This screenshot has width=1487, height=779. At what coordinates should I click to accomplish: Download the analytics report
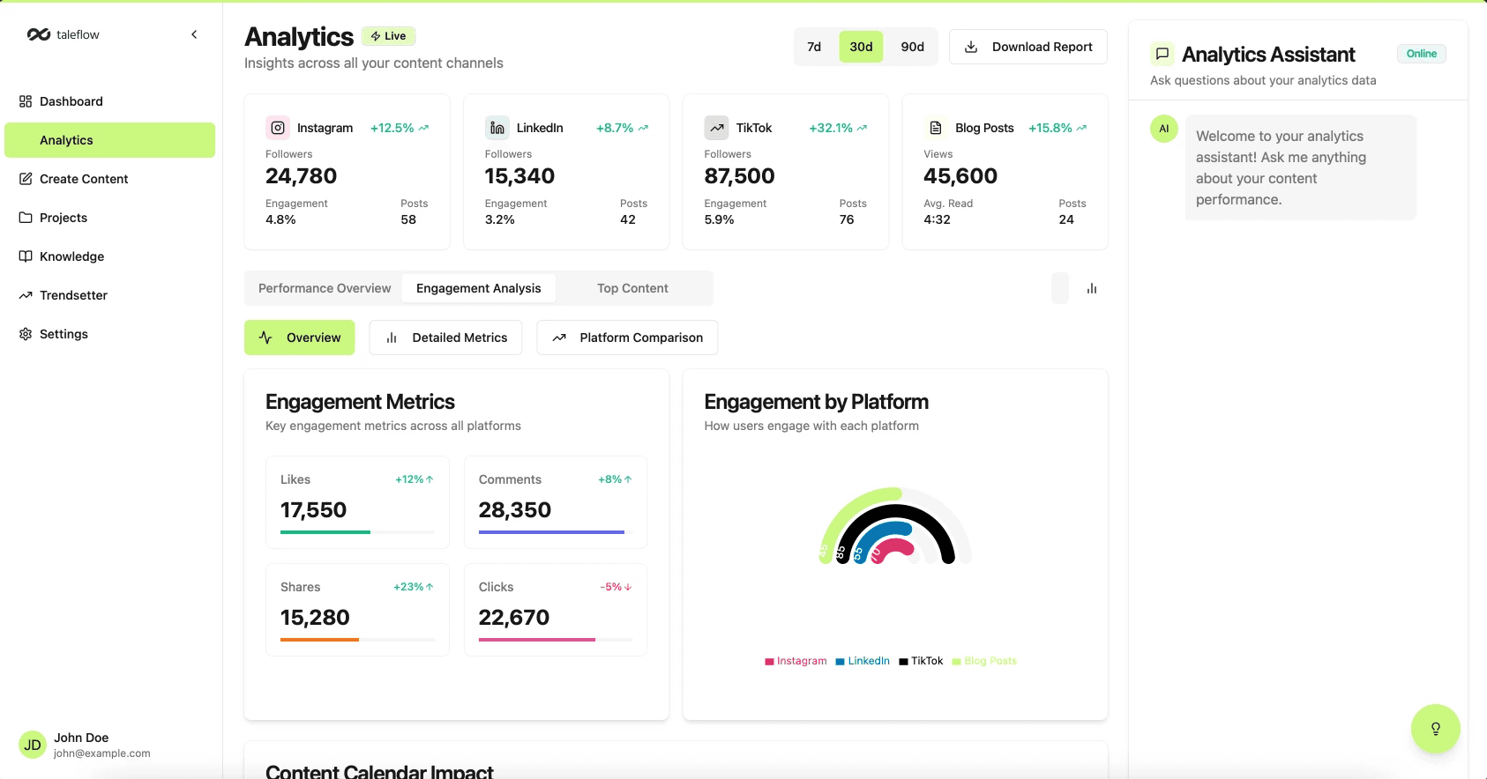click(1028, 47)
